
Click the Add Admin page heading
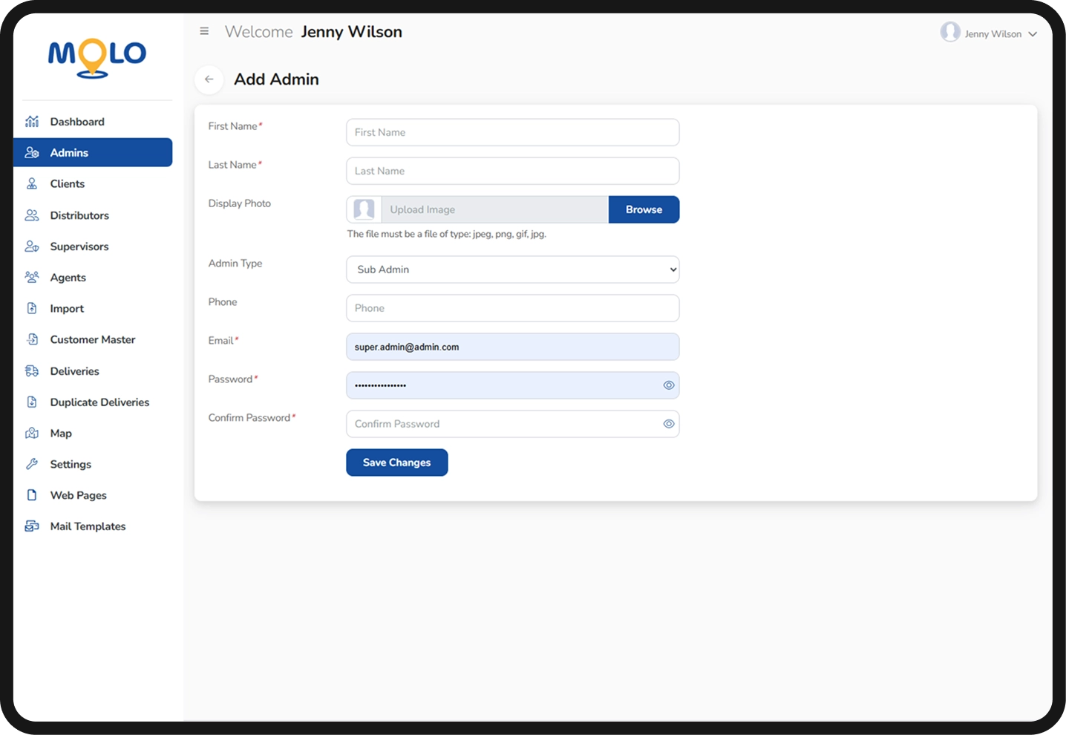click(276, 79)
